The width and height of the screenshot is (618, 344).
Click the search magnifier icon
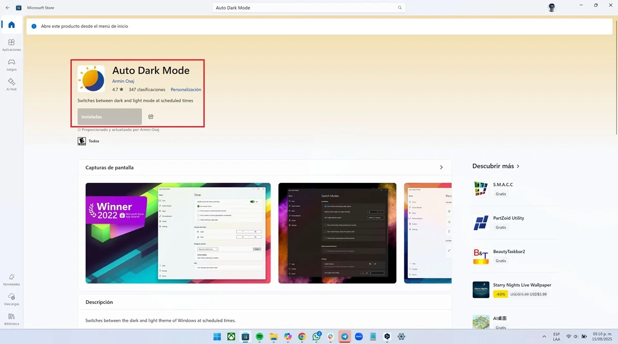[400, 8]
